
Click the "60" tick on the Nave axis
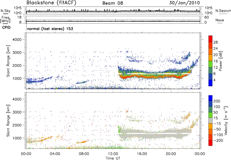(x=206, y=17)
